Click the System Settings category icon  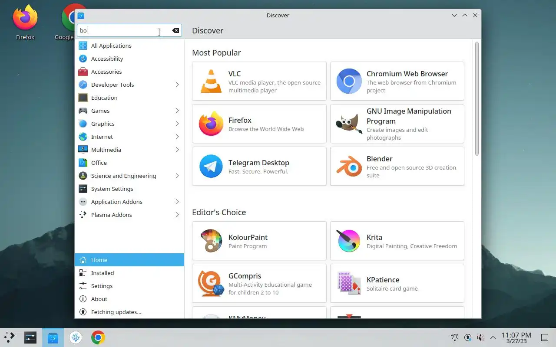83,189
